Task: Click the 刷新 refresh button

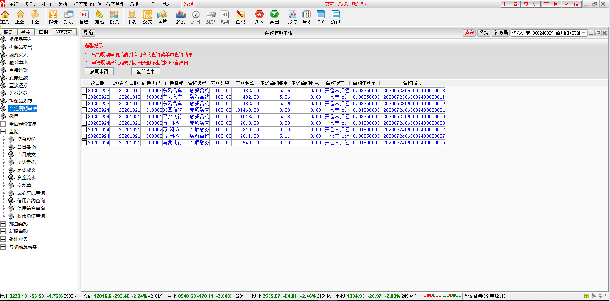Action: click(89, 33)
